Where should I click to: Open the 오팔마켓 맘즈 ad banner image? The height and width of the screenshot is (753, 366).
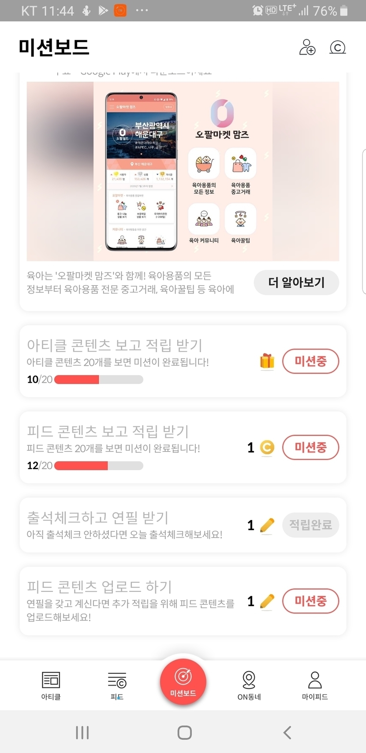click(x=183, y=171)
